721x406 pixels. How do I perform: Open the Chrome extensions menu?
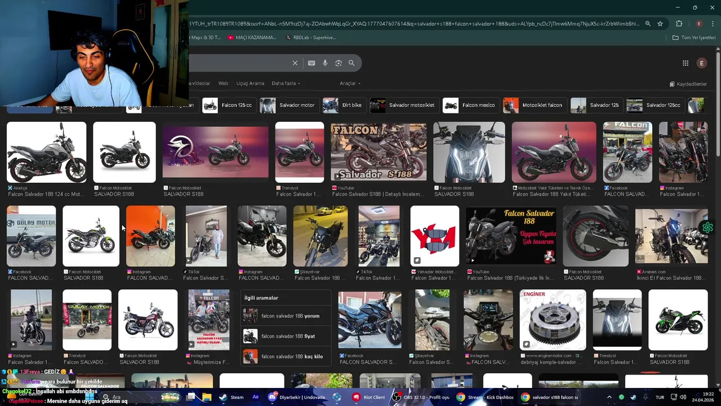(679, 24)
